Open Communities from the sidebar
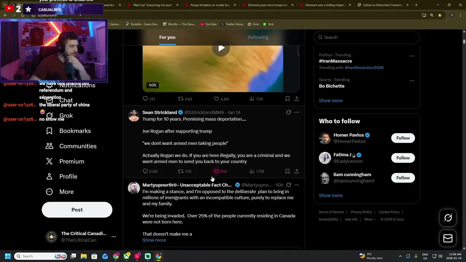The height and width of the screenshot is (262, 466). 71,146
